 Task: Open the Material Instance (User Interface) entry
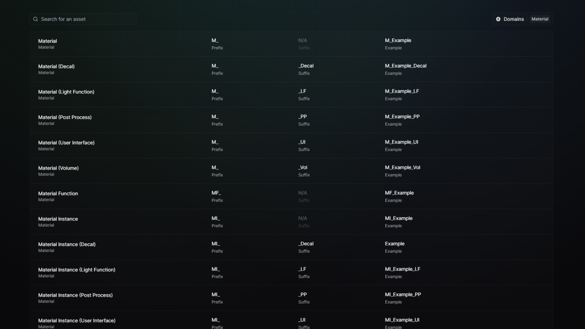122,323
